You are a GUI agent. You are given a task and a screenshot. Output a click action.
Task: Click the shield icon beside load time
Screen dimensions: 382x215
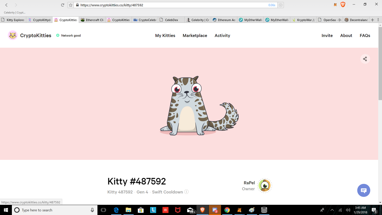[x=281, y=5]
